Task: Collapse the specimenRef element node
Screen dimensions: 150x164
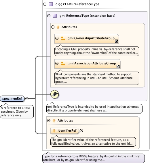Action: point(27,98)
